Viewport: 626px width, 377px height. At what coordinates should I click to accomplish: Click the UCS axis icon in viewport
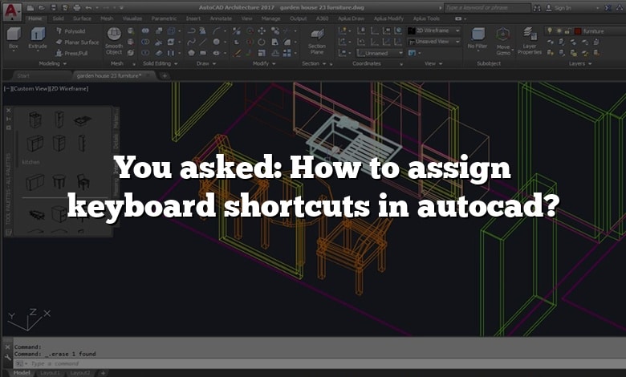29,319
